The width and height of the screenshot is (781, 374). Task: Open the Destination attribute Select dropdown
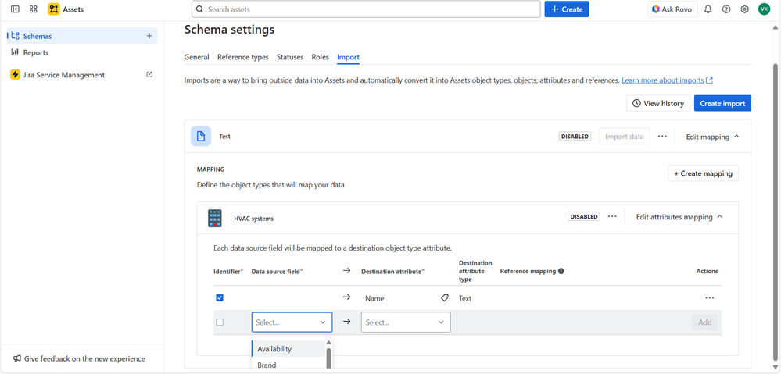(x=405, y=322)
